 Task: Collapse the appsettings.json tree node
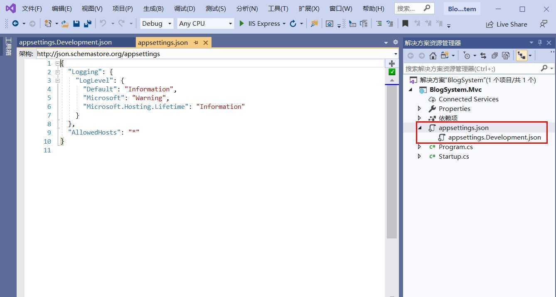click(420, 128)
